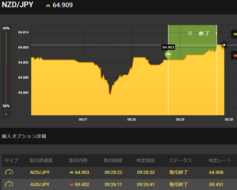Click trade time 09:28:22
The height and width of the screenshot is (190, 237).
tap(113, 172)
